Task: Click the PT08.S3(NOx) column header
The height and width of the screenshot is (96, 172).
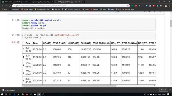Action: 129,43
